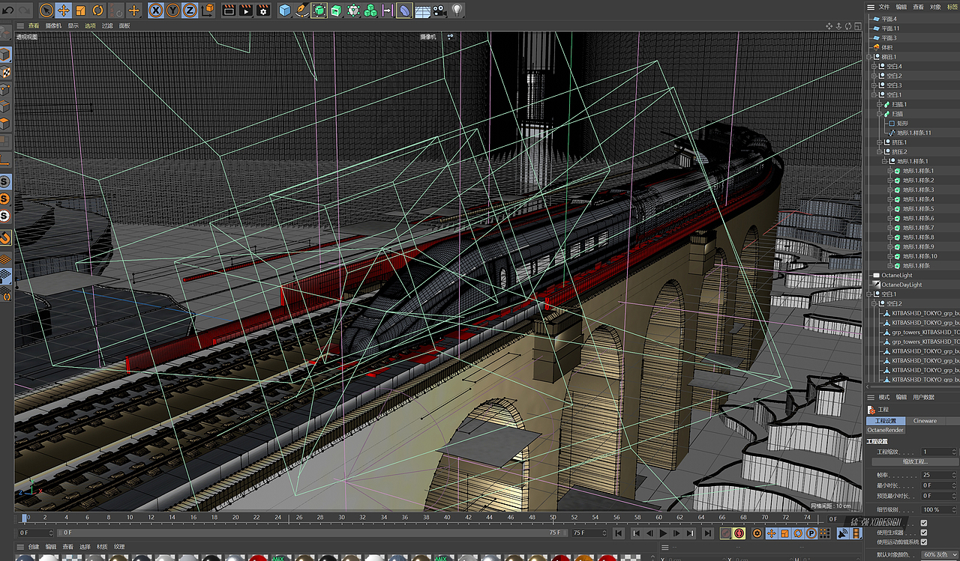Toggle Y axis lock

[x=173, y=10]
